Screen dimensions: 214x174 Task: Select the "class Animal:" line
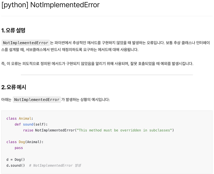coord(20,118)
